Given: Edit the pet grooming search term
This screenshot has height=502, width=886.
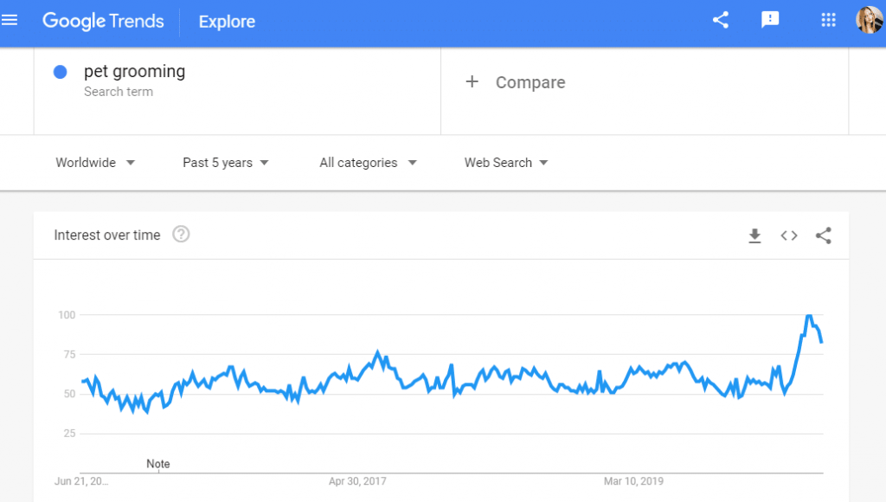Looking at the screenshot, I should (134, 72).
